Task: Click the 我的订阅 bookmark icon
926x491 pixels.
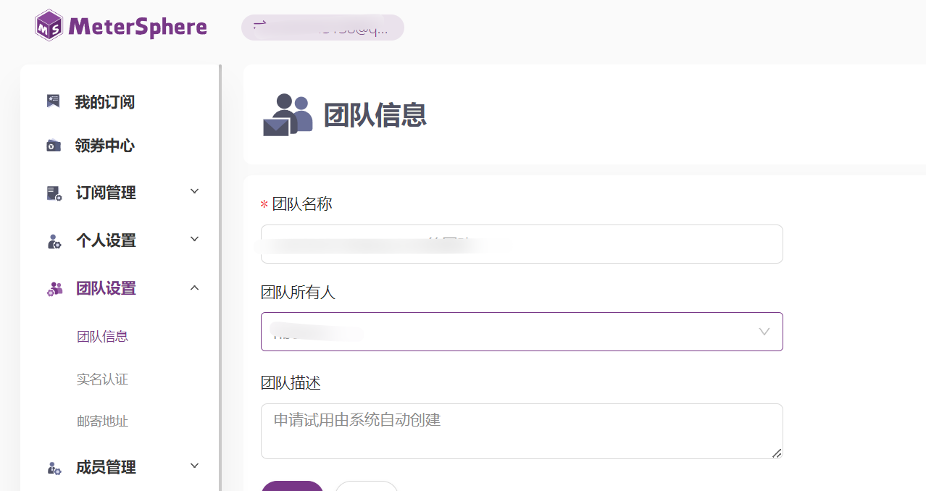Action: click(x=52, y=101)
